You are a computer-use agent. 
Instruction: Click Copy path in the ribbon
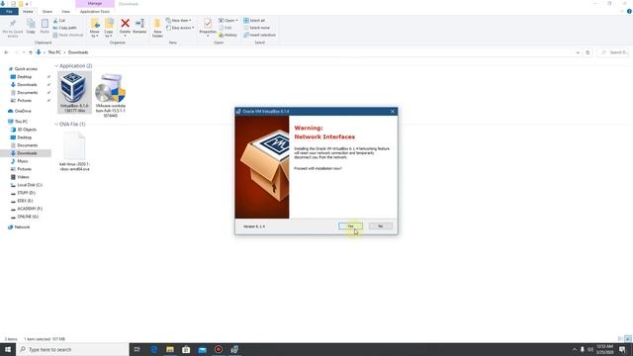[x=64, y=28]
